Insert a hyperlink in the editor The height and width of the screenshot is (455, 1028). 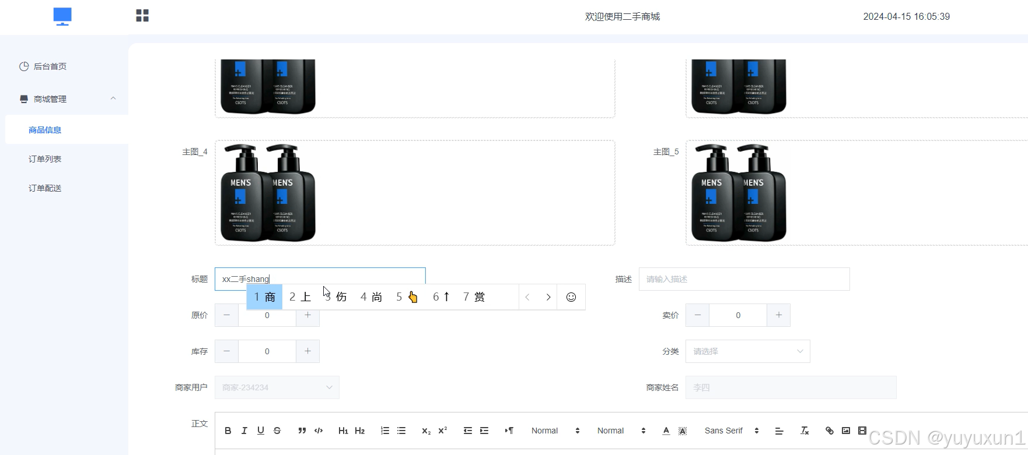830,431
